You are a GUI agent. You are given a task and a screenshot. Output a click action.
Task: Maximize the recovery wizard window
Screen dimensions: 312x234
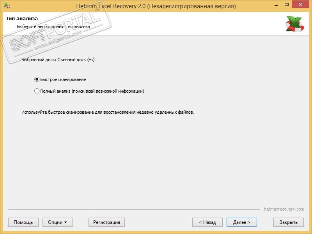click(287, 4)
